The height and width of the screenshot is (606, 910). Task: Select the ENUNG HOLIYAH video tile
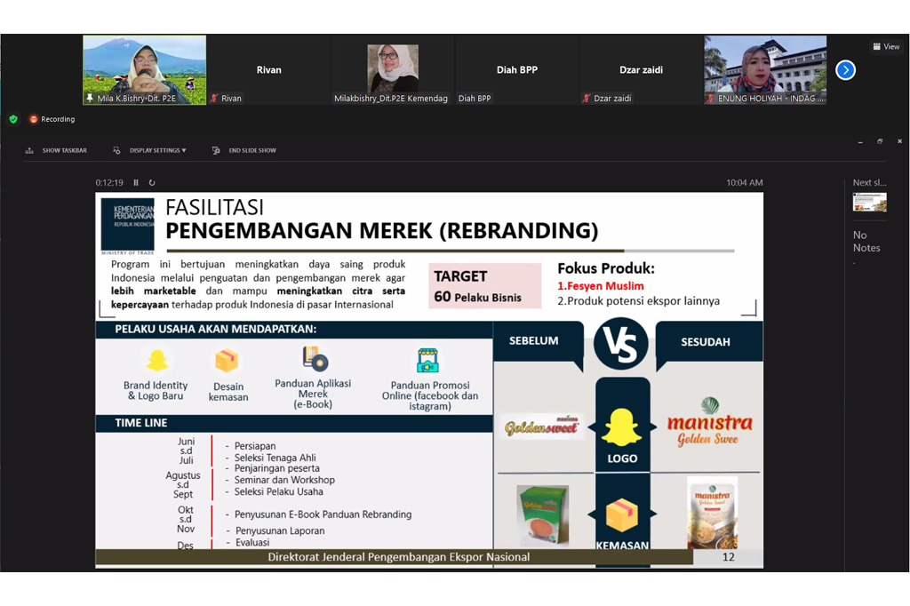[765, 69]
